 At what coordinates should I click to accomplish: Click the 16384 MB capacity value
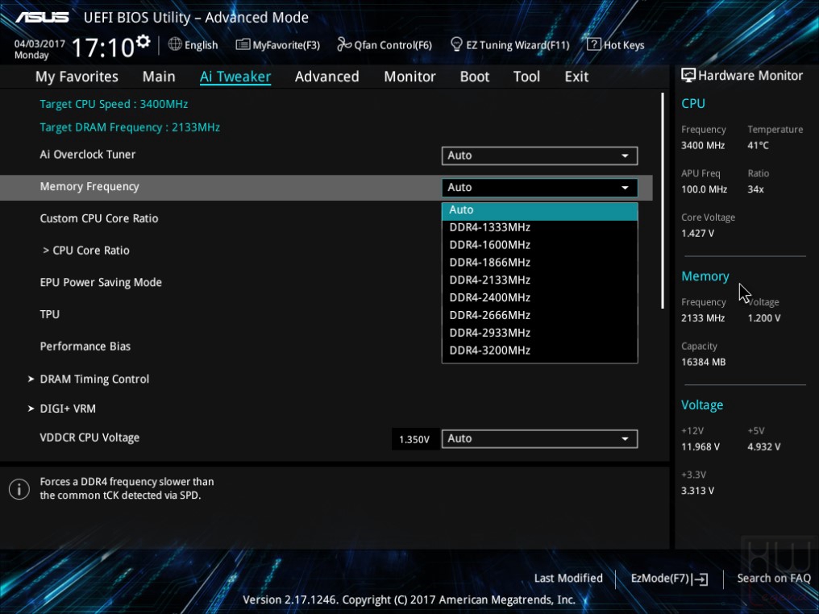coord(703,362)
